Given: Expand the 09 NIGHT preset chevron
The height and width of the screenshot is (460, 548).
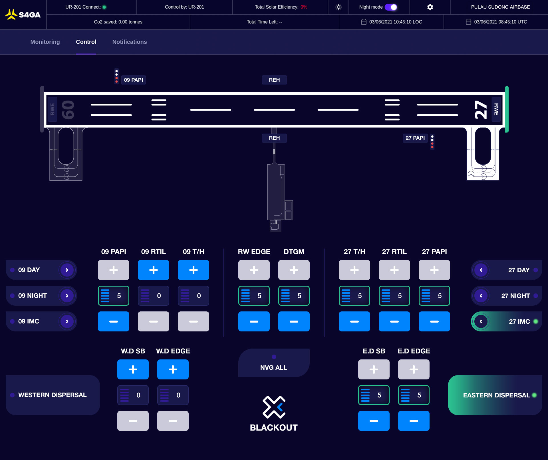Looking at the screenshot, I should pyautogui.click(x=67, y=296).
